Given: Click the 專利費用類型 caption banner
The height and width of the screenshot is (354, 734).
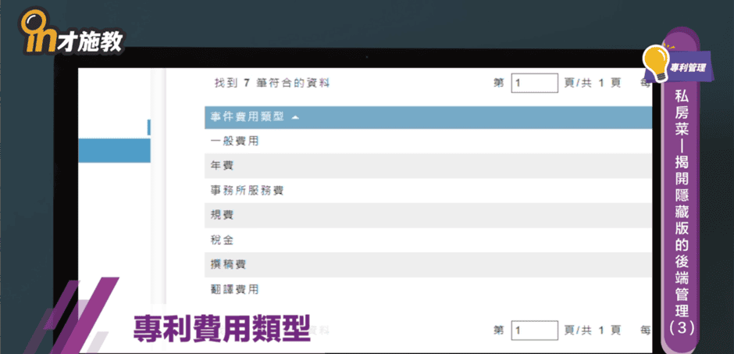Looking at the screenshot, I should pos(221,326).
